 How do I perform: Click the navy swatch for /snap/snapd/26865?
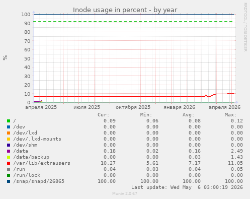click(9, 181)
